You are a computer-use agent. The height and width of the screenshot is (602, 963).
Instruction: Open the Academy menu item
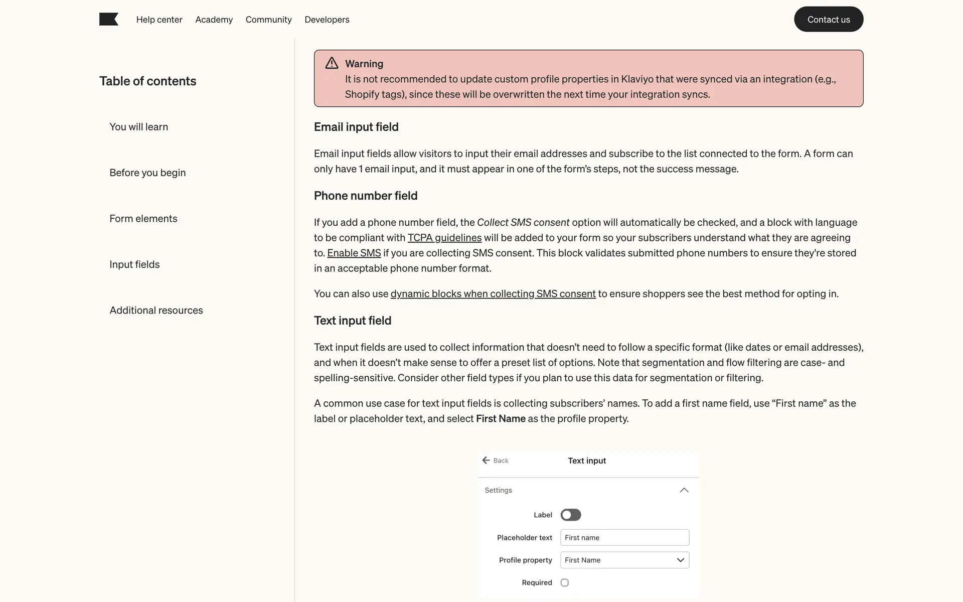214,20
